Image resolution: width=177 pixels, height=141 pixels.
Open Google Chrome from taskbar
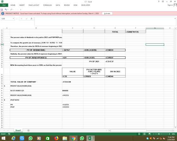(73, 138)
